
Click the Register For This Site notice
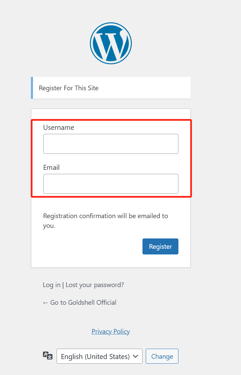(111, 88)
